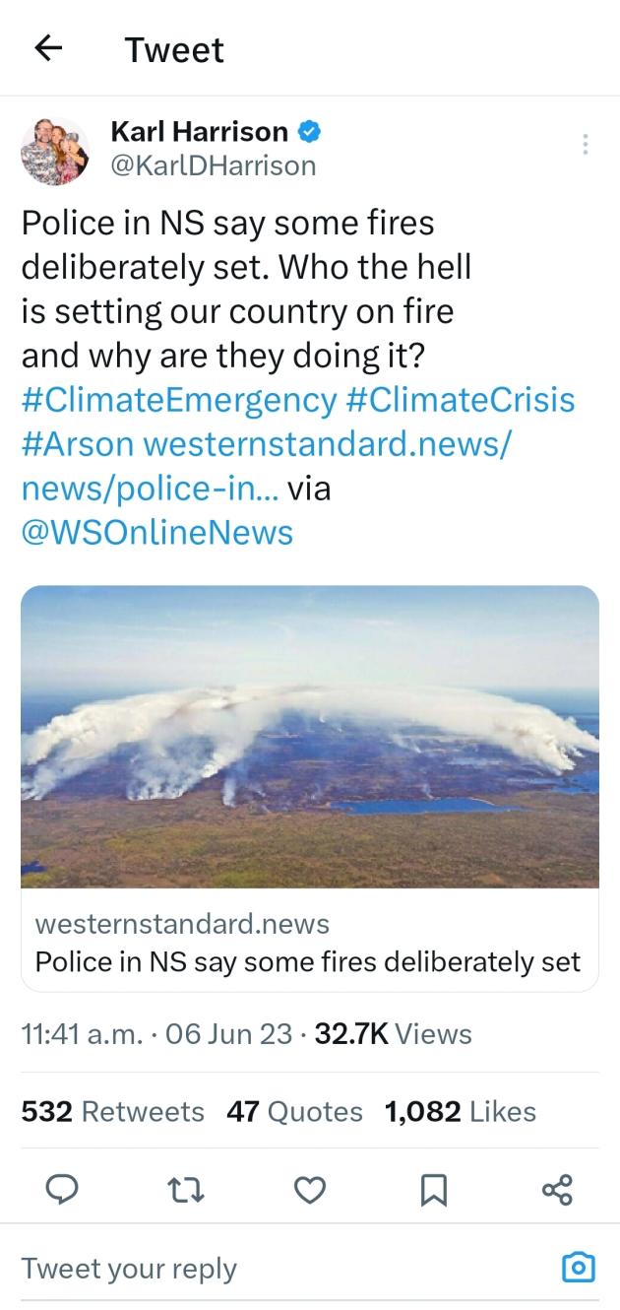The height and width of the screenshot is (1310, 620).
Task: Open the #ClimateEmergency hashtag
Action: tap(178, 400)
